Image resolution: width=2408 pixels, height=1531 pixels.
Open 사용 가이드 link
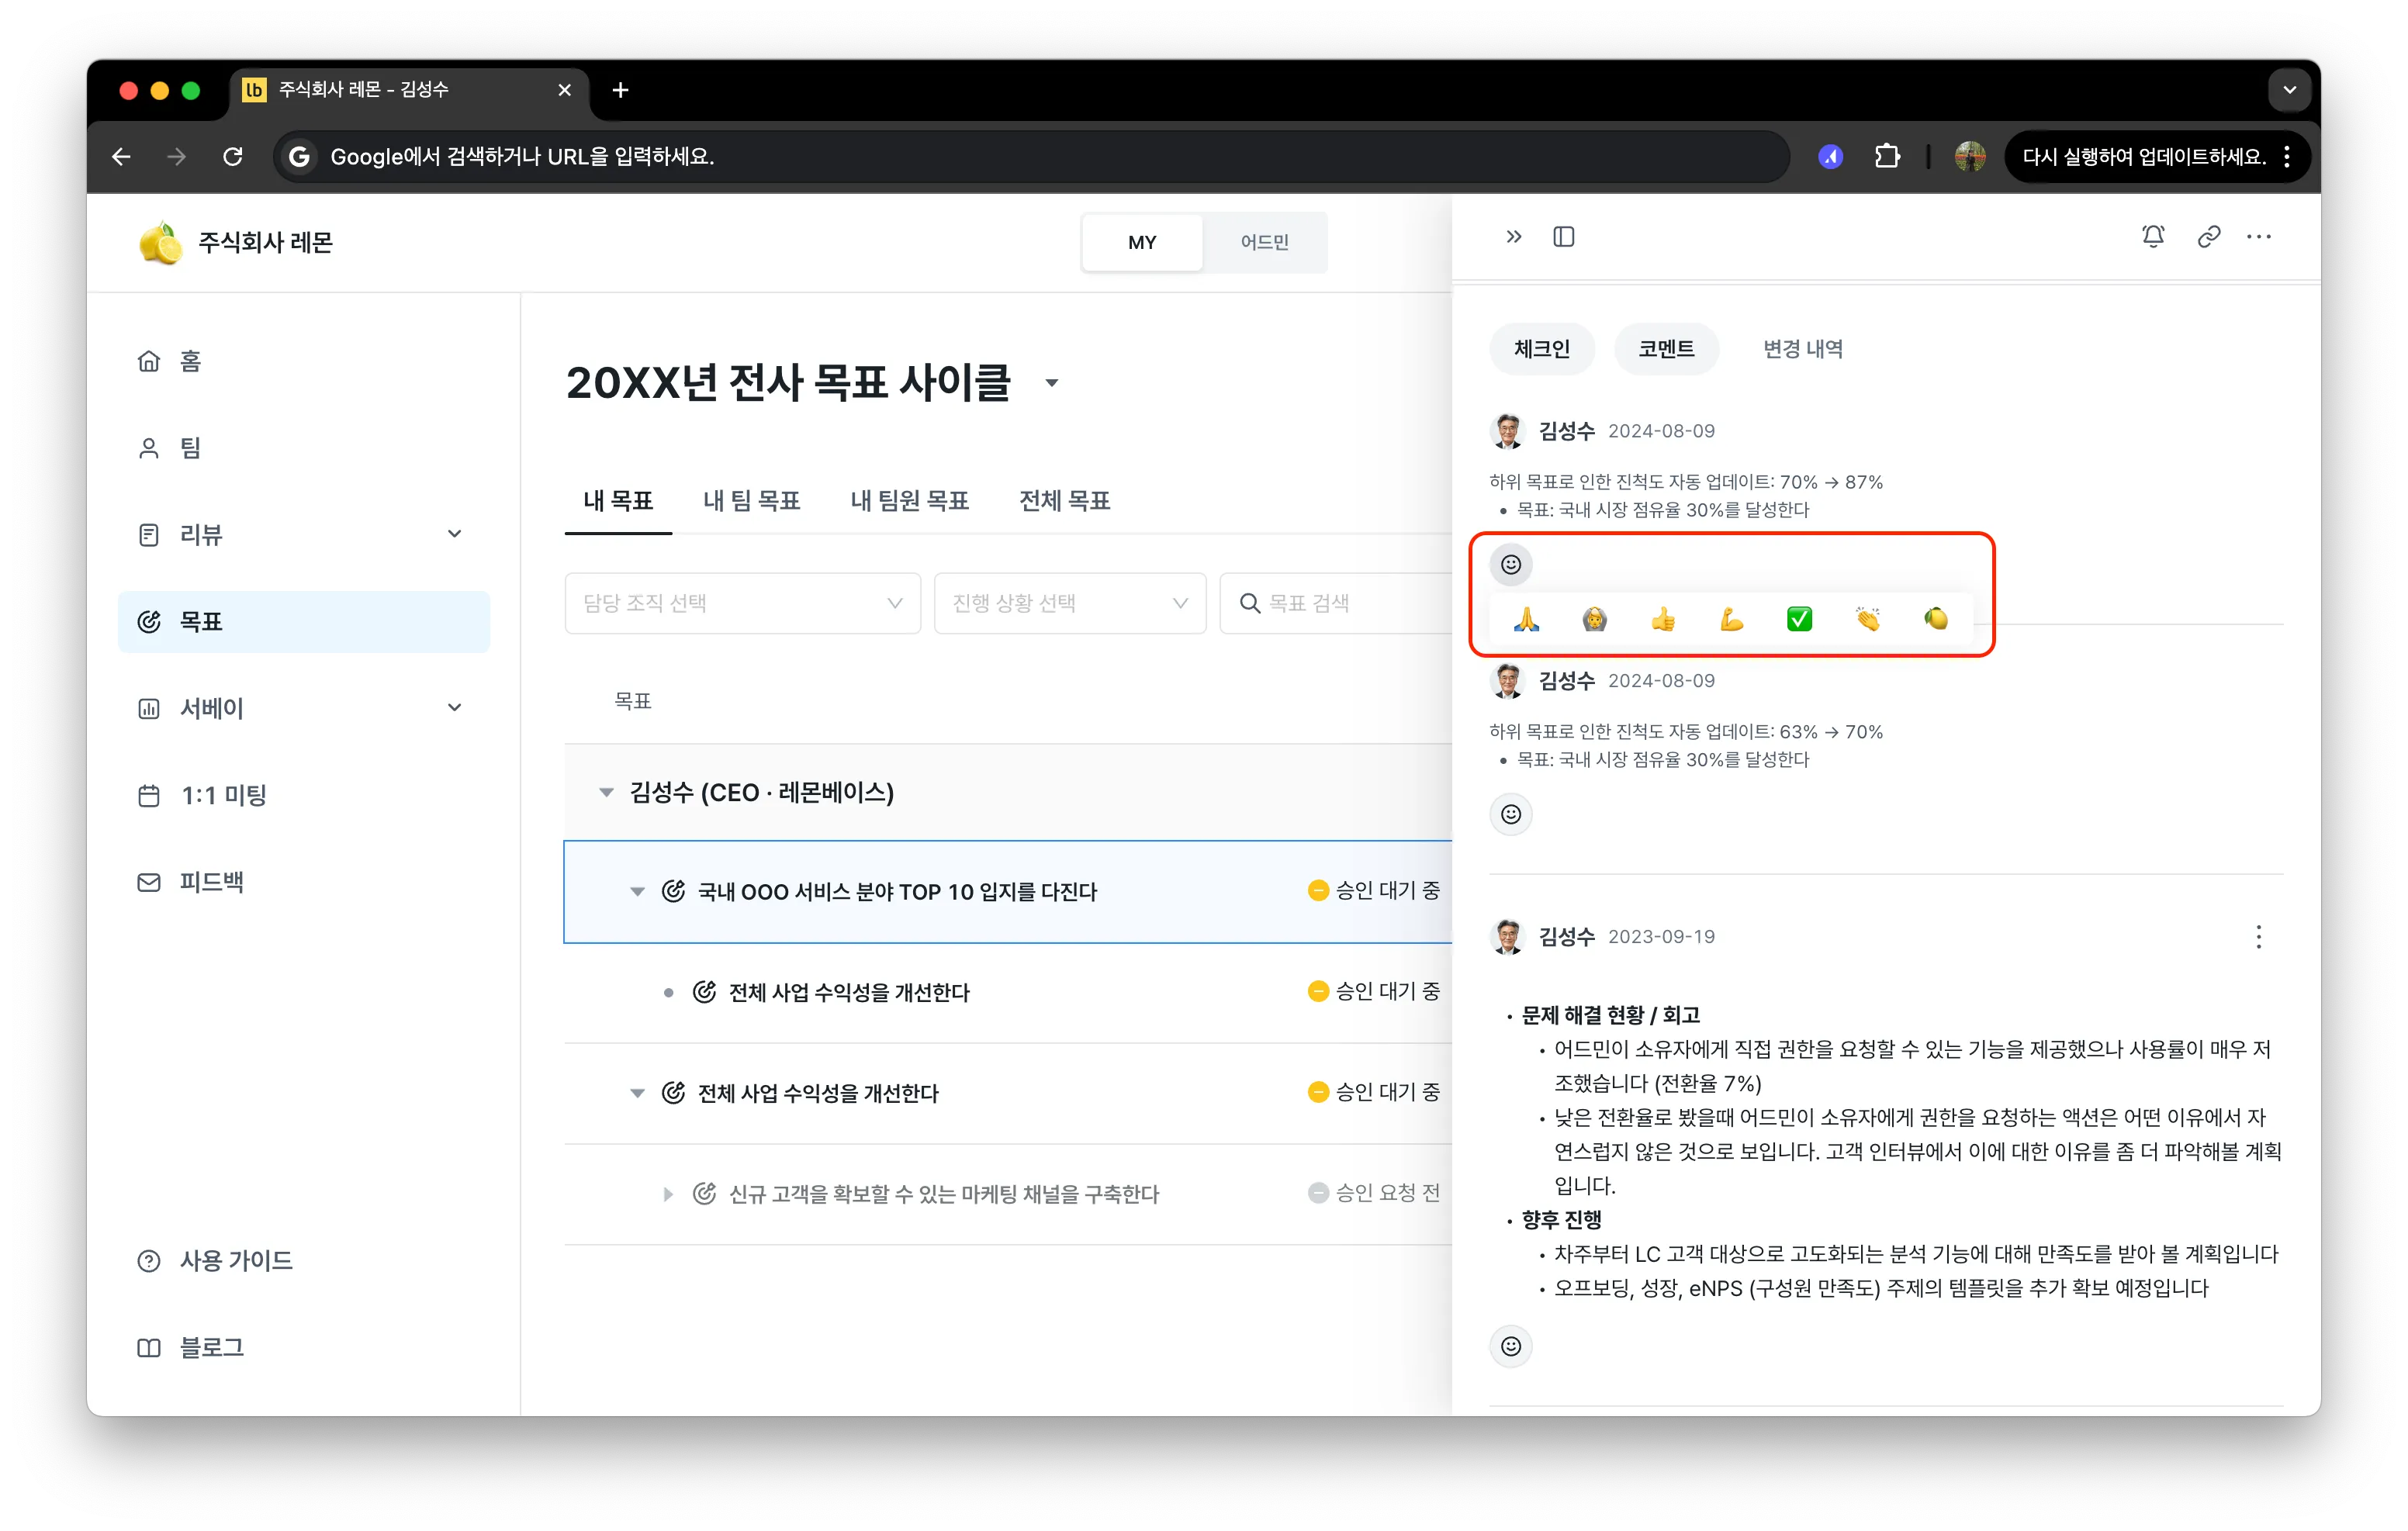tap(303, 1261)
